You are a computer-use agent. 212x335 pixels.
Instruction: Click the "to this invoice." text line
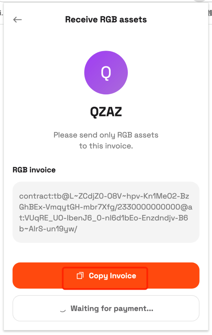106,146
